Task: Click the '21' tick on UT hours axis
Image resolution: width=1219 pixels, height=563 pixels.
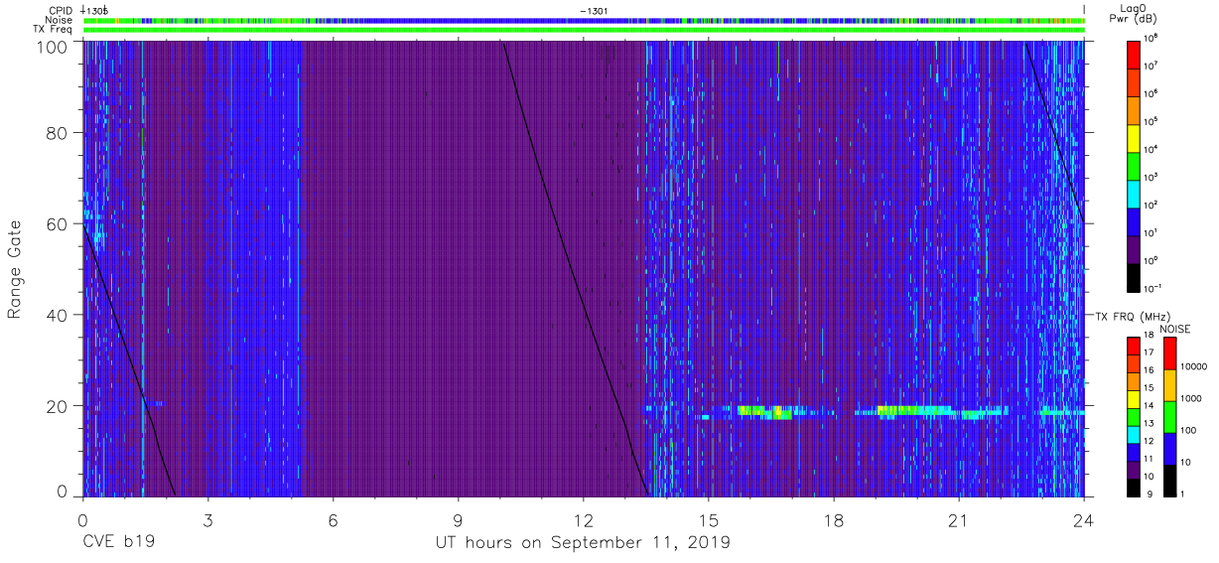Action: (x=959, y=519)
